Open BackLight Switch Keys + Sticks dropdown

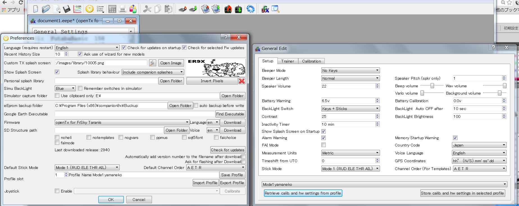tap(350, 109)
